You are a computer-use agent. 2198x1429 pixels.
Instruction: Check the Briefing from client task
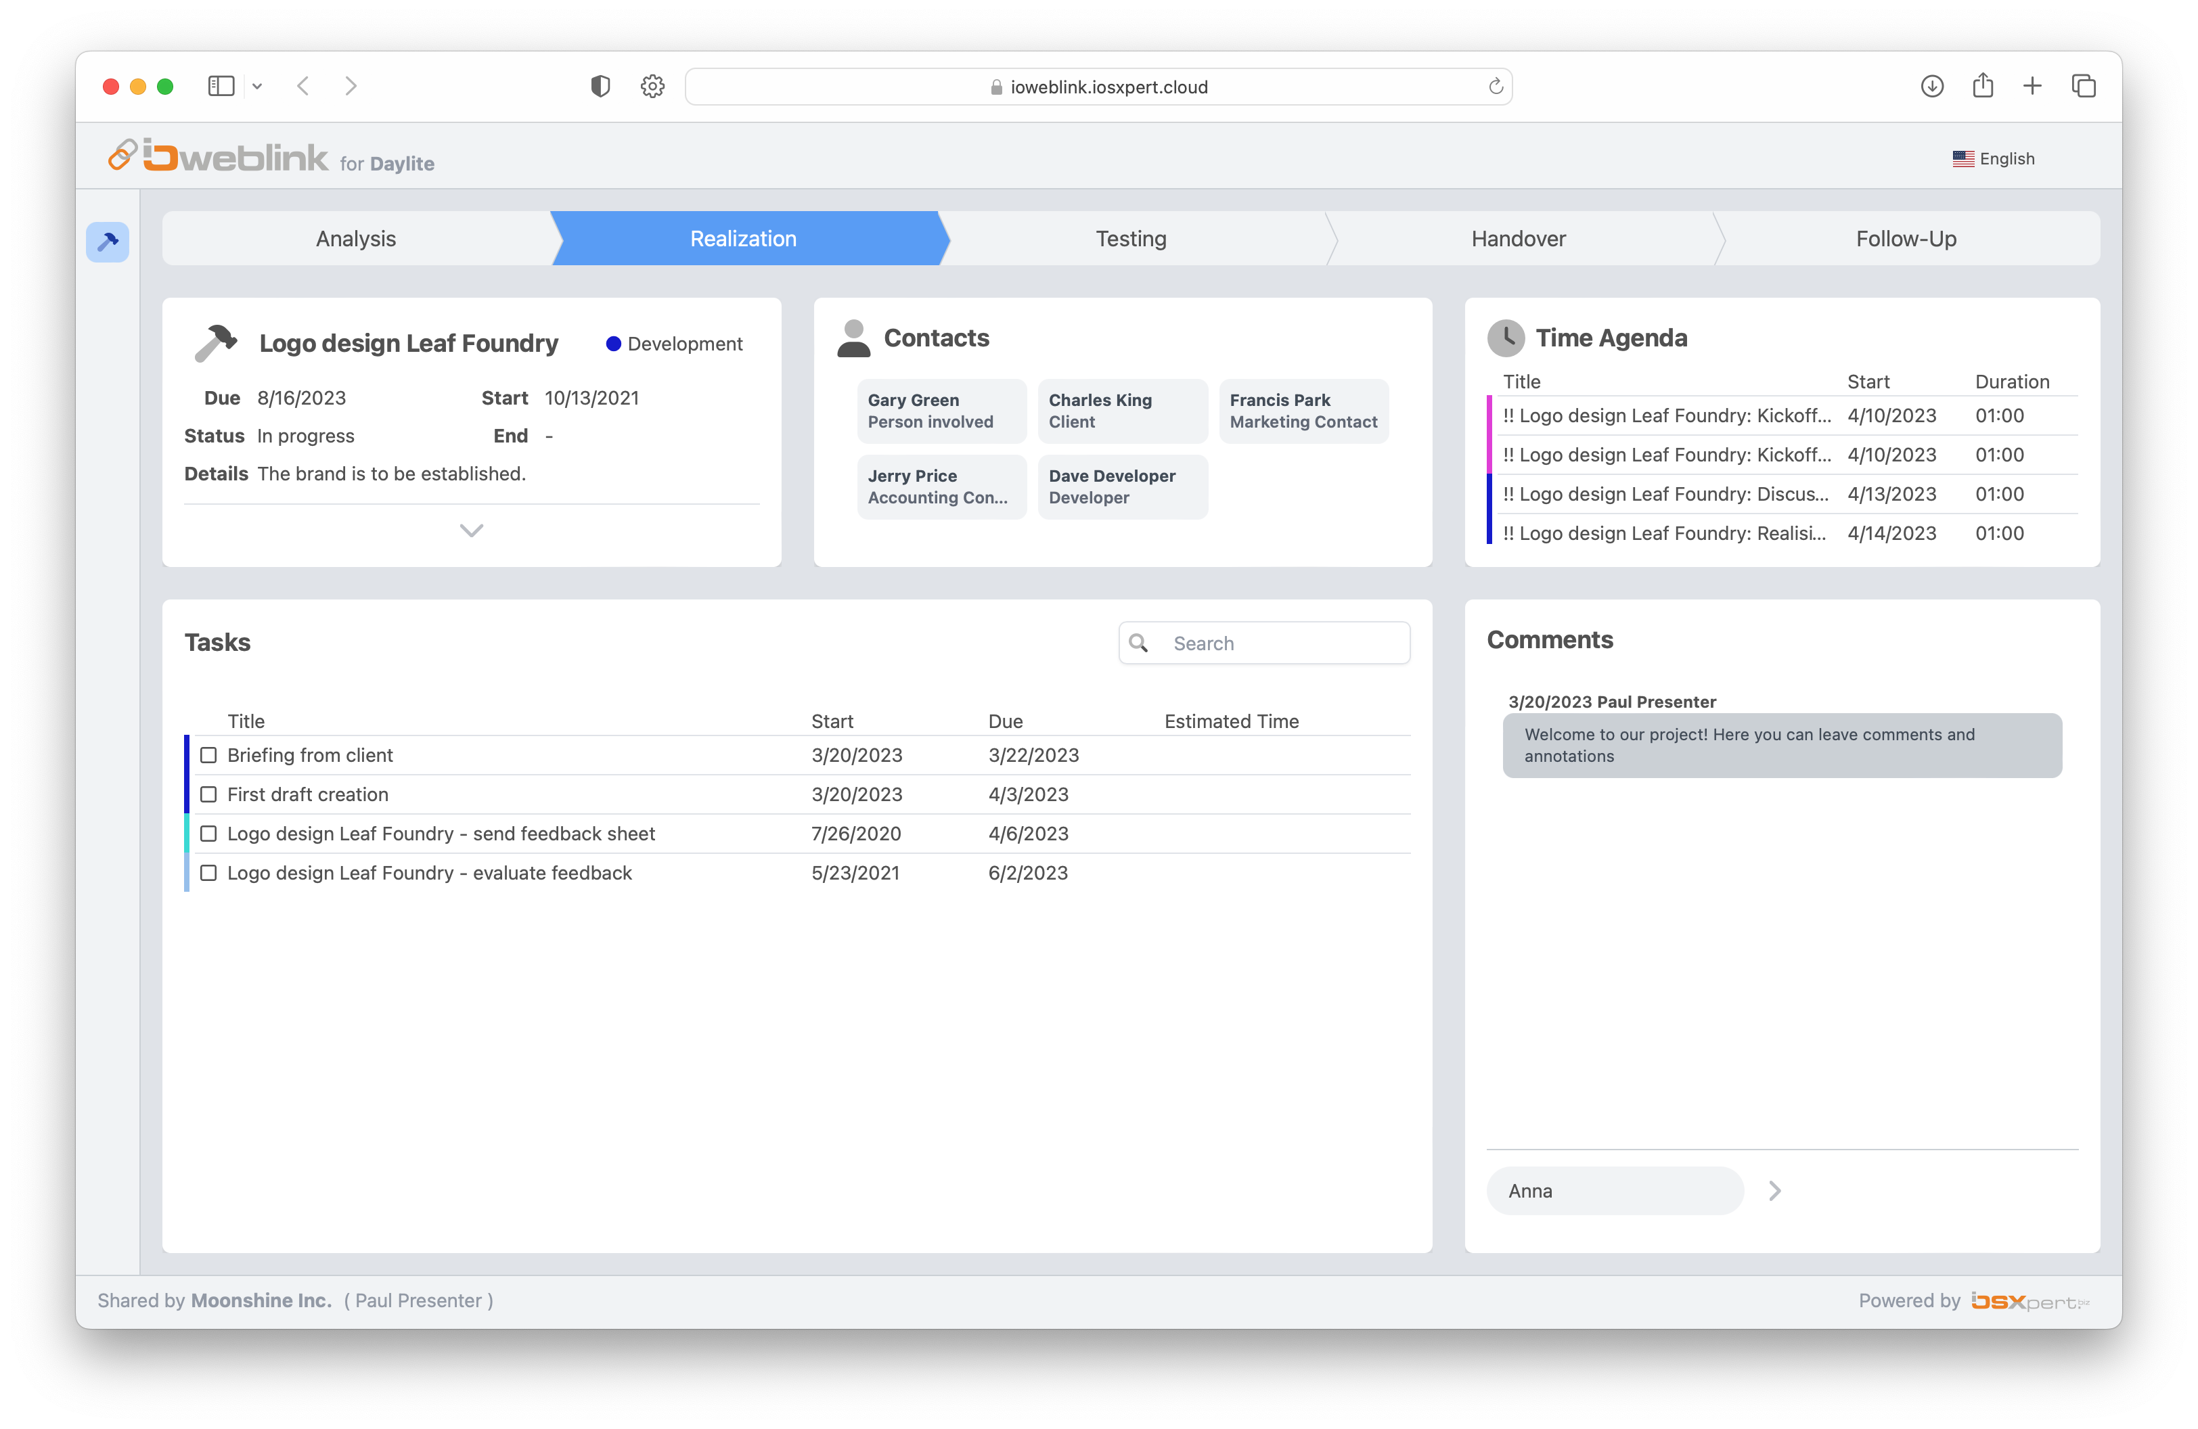[208, 755]
